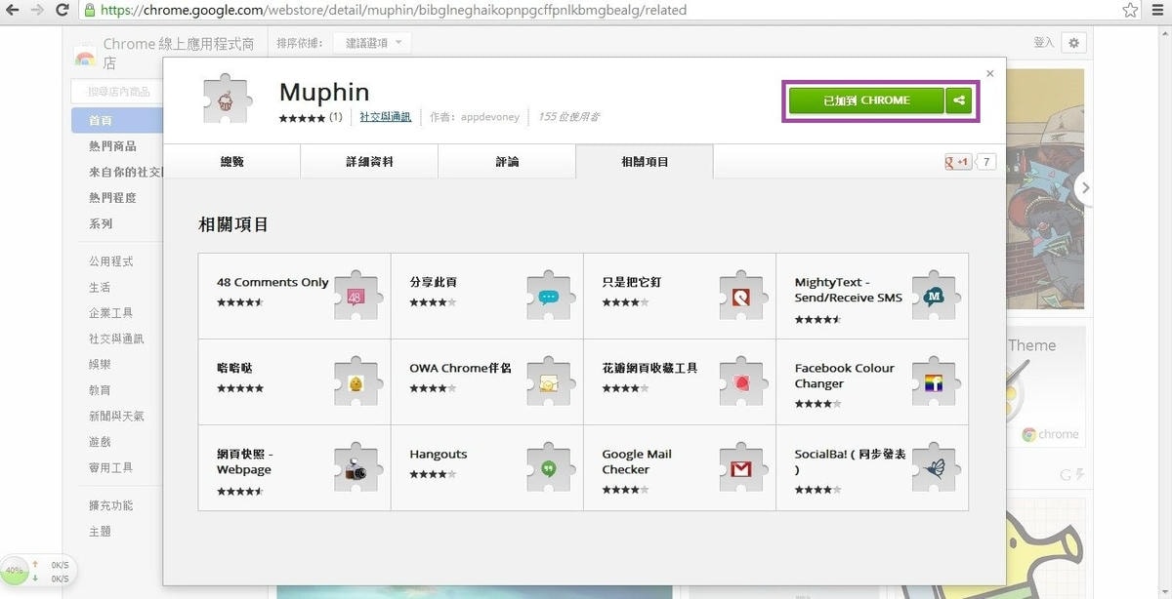This screenshot has width=1172, height=599.
Task: Open the 教育 category
Action: 100,390
